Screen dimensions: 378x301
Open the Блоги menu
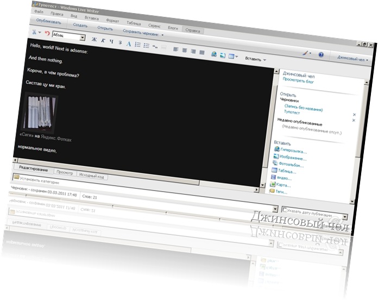[173, 28]
